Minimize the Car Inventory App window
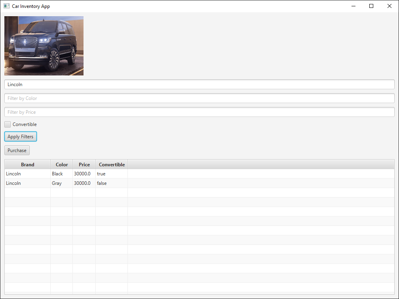 [353, 6]
